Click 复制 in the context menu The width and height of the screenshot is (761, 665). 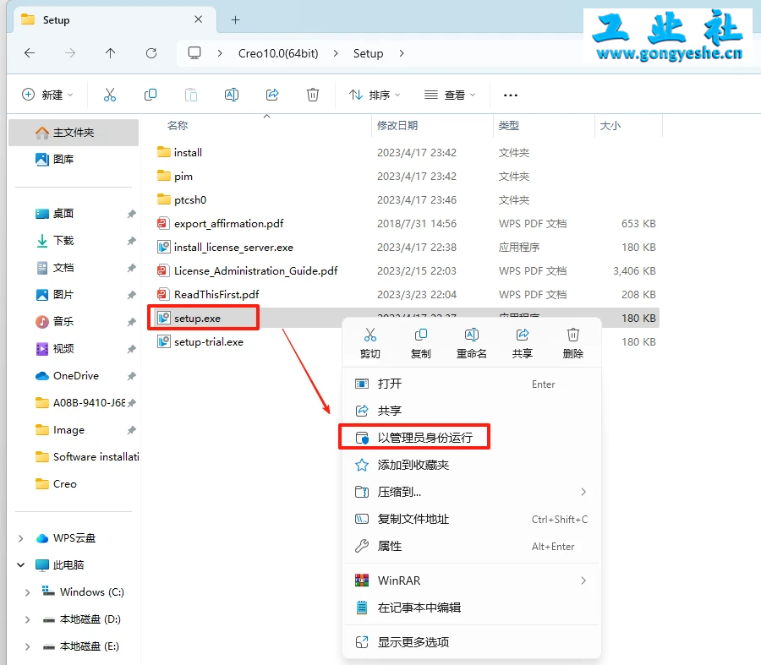421,343
